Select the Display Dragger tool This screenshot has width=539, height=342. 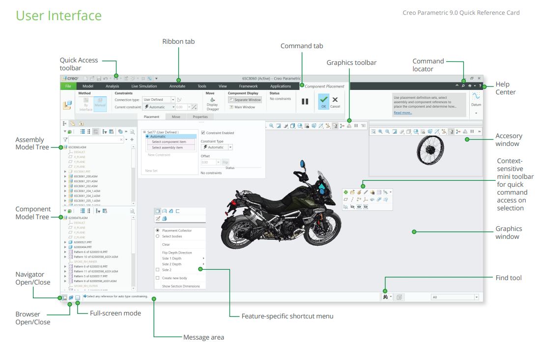212,101
